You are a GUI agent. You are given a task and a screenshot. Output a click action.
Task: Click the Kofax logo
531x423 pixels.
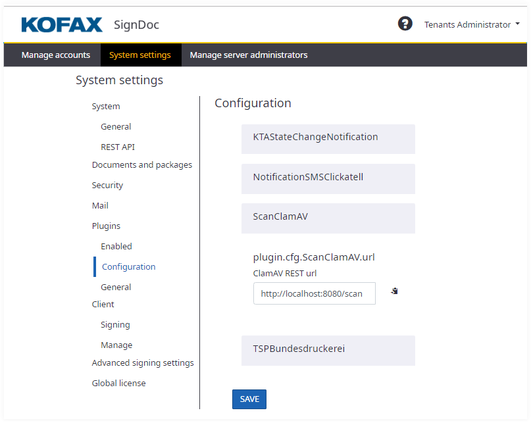[x=62, y=25]
